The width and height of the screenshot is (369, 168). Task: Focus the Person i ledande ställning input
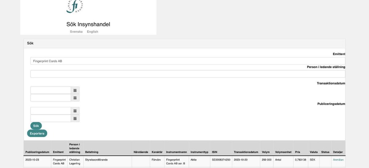[x=188, y=74]
